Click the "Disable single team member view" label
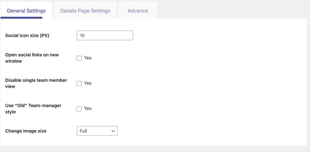Screen dimensions: 310x152 point(36,83)
